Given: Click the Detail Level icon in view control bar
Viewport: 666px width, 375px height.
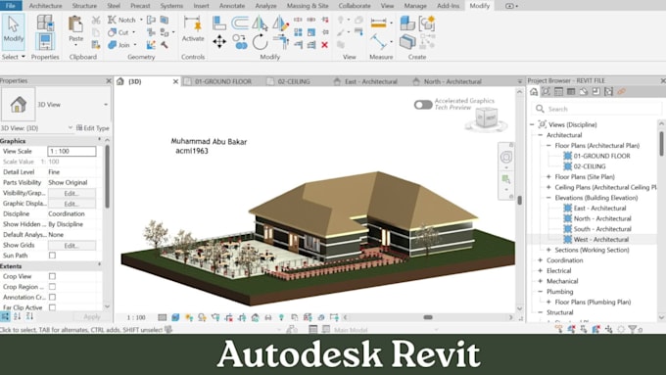Looking at the screenshot, I should 163,317.
